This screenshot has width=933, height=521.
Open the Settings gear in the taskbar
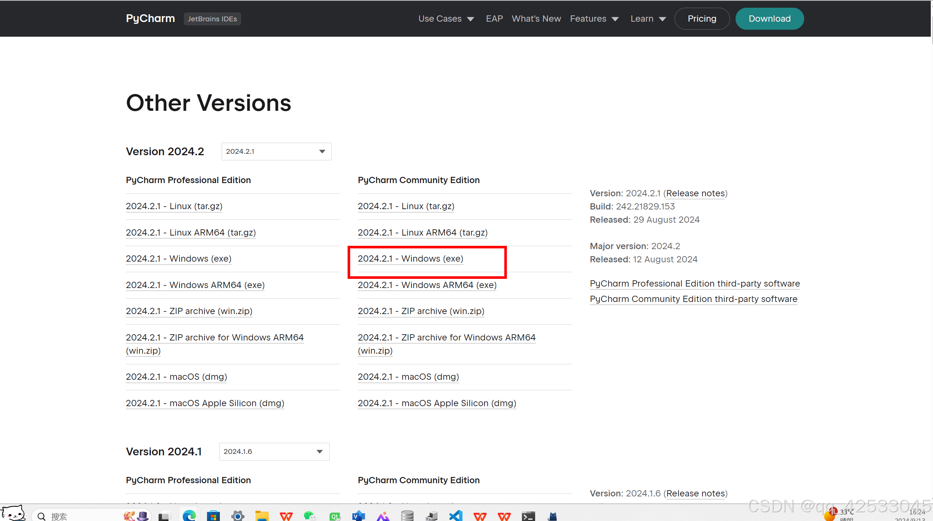pyautogui.click(x=237, y=515)
